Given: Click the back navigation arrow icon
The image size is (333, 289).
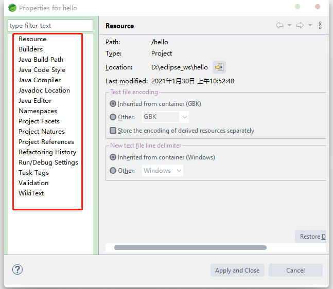Looking at the screenshot, I should [279, 25].
